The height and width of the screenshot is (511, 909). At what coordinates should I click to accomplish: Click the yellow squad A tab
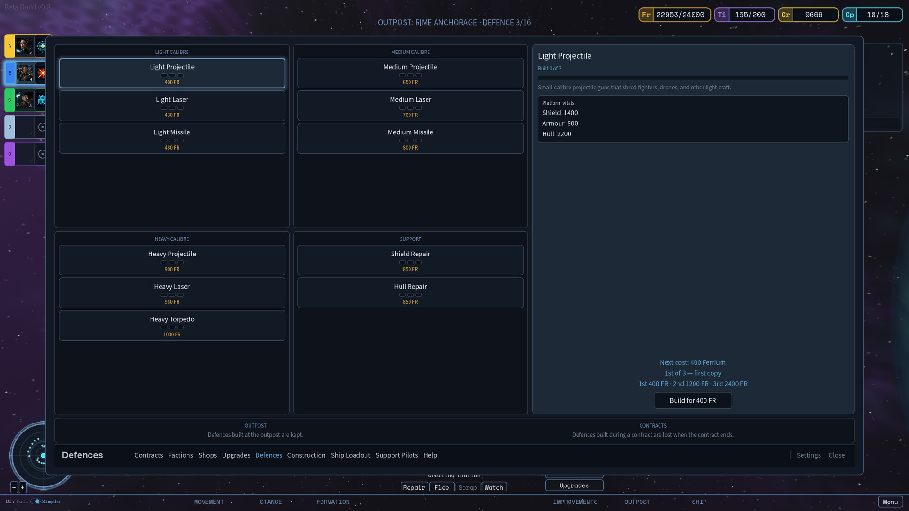pyautogui.click(x=9, y=46)
